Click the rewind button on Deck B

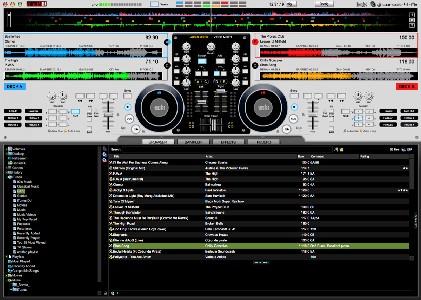331,96
